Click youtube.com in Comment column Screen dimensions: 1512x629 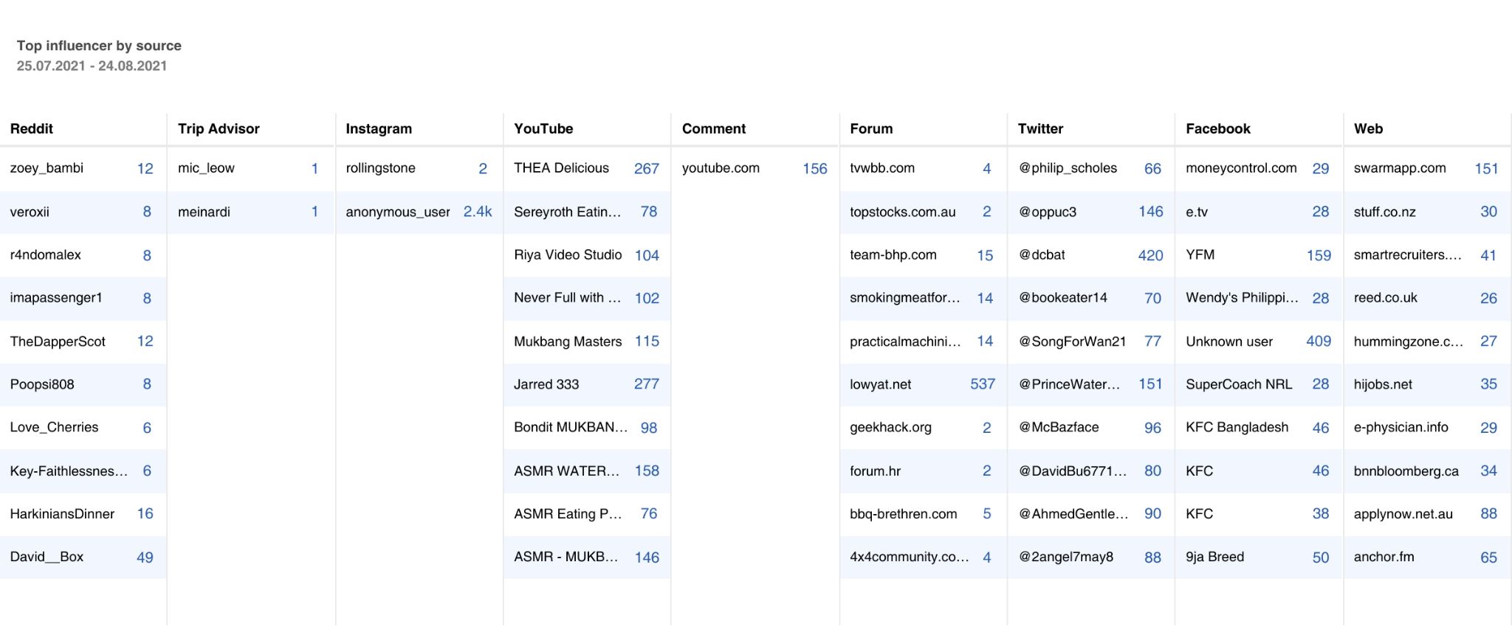pos(721,168)
